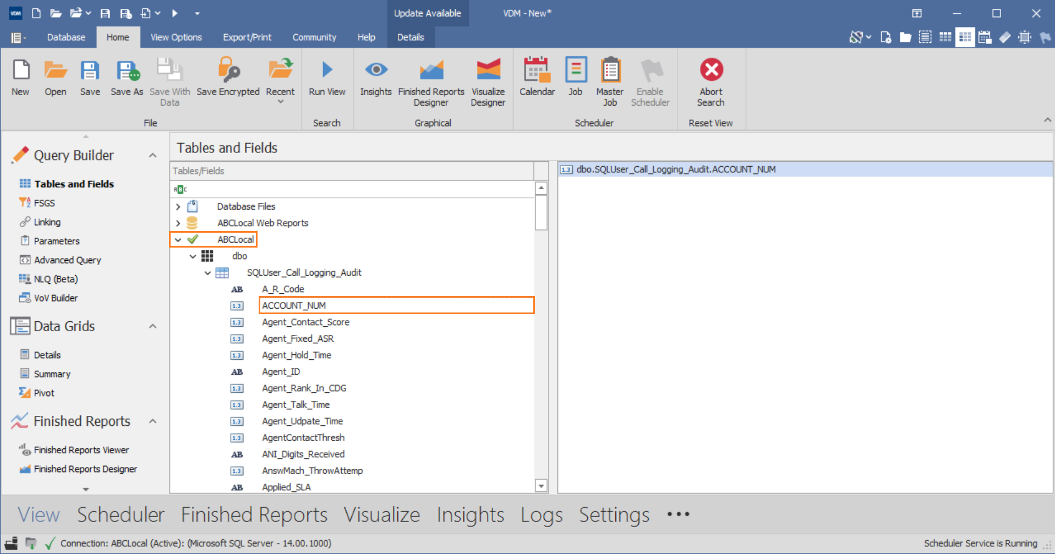Collapse the Finished Reports section
Viewport: 1055px width, 554px height.
coord(152,421)
